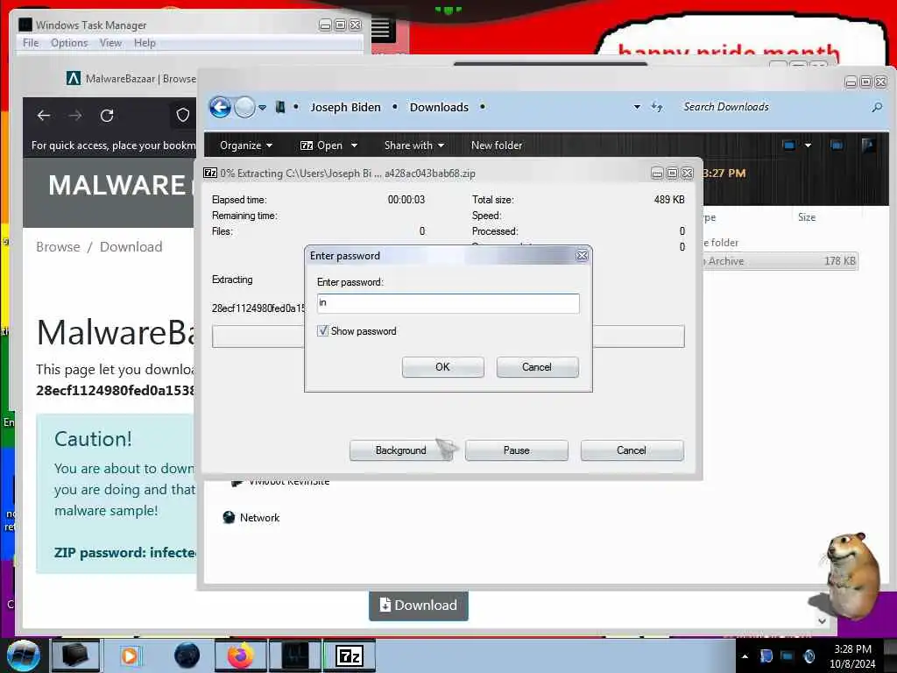Click the Download button on MalwareBazaar page
Viewport: 897px width, 673px height.
click(419, 606)
